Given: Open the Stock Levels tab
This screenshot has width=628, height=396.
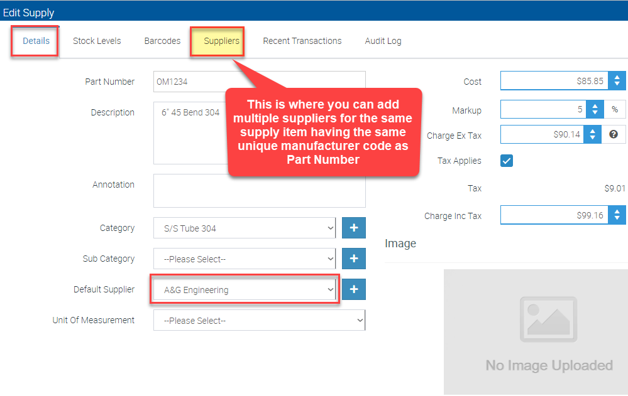Looking at the screenshot, I should click(x=97, y=41).
